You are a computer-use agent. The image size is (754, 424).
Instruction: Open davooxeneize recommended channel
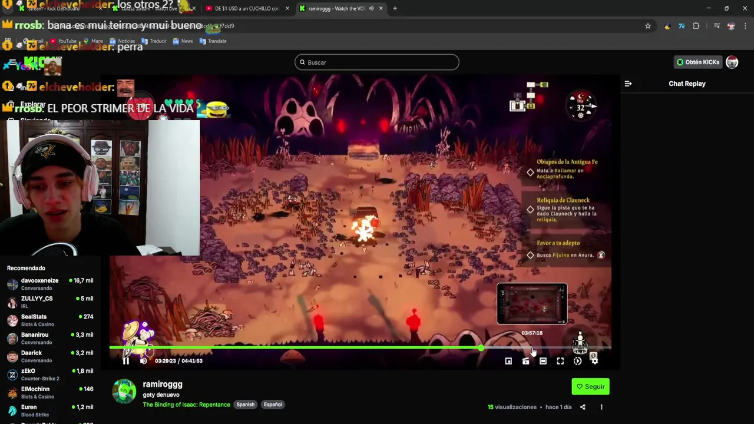pos(50,284)
